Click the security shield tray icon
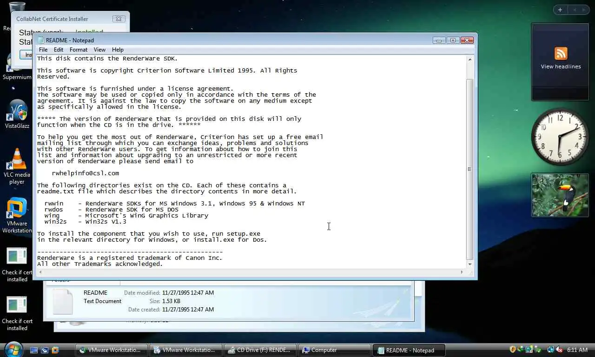Viewport: 595px width, 357px height. point(513,350)
